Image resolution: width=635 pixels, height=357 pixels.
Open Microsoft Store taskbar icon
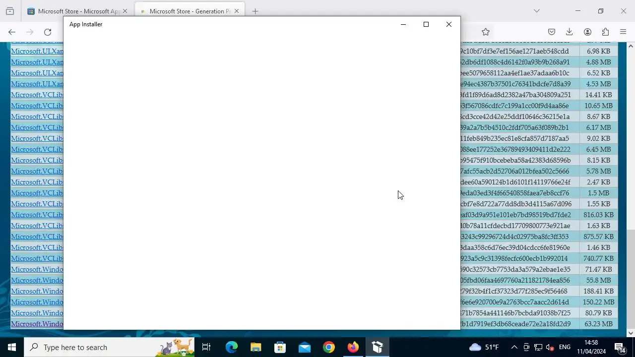280,347
